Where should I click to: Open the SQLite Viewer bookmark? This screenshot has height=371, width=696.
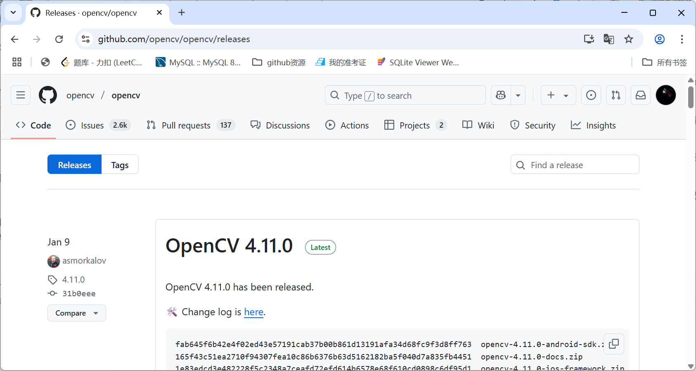click(418, 62)
